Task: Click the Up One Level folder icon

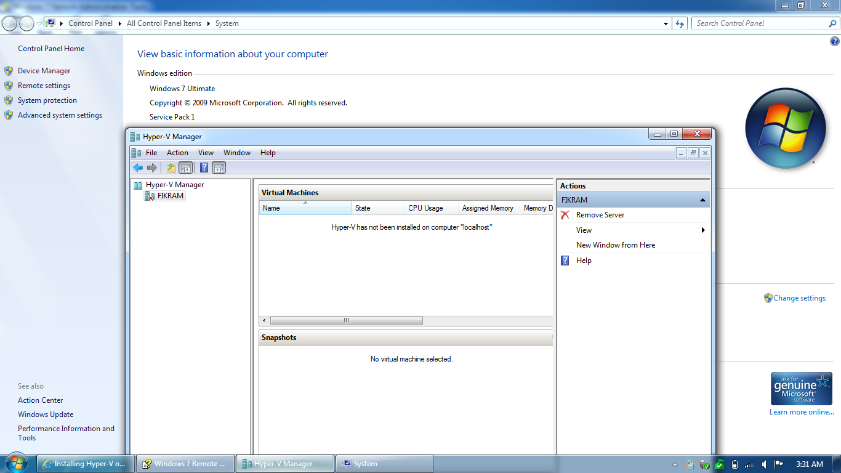Action: point(171,168)
